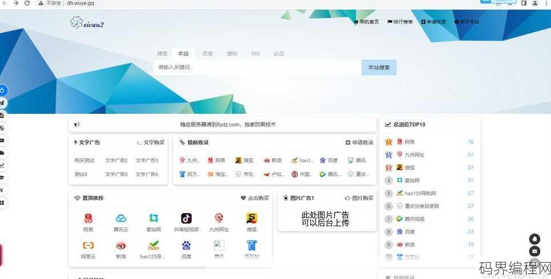Image resolution: width=551 pixels, height=279 pixels.
Task: Click 申请收录 in 最新收录 panel
Action: tap(359, 142)
